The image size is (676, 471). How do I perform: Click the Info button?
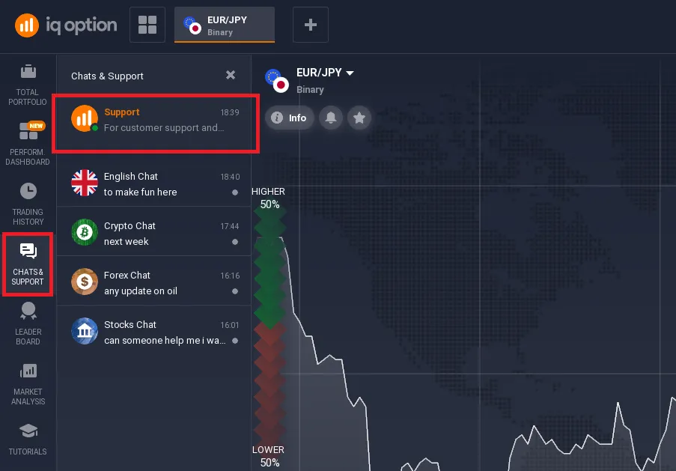click(x=289, y=118)
